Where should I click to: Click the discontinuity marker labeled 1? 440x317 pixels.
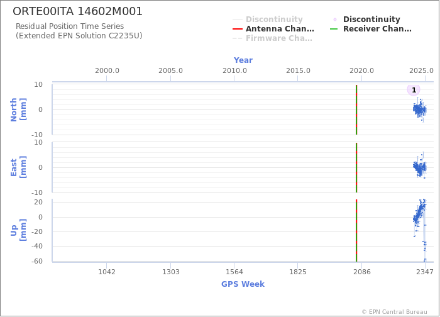[x=414, y=90]
